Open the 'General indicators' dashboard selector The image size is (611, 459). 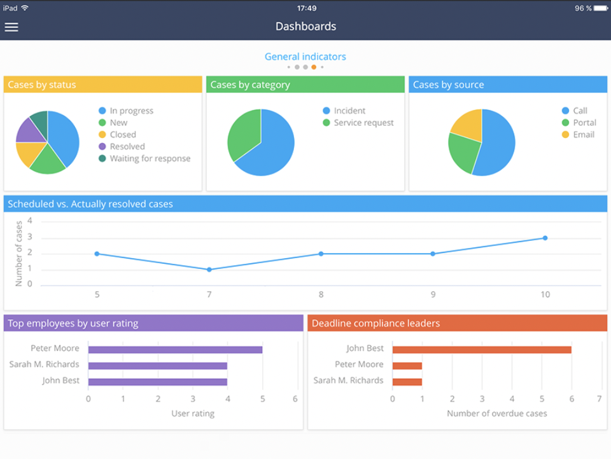tap(305, 57)
